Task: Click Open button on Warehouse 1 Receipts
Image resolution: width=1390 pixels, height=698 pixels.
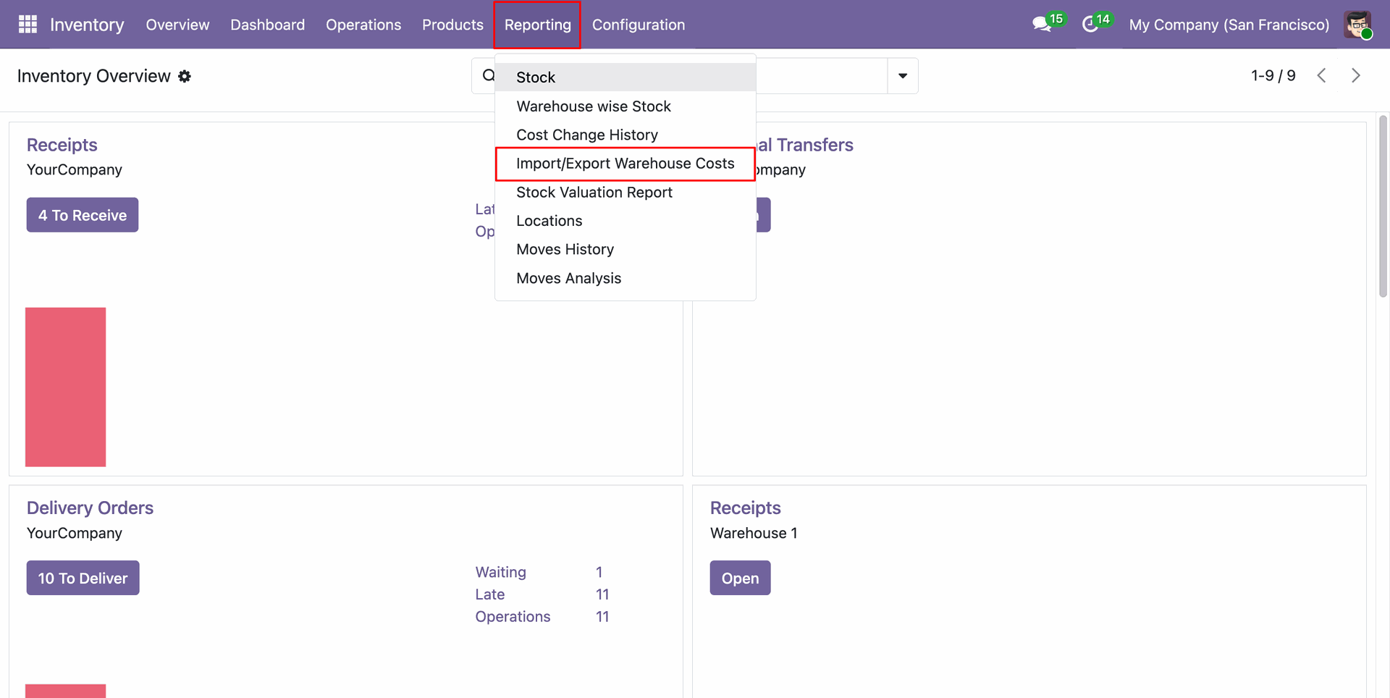Action: (740, 578)
